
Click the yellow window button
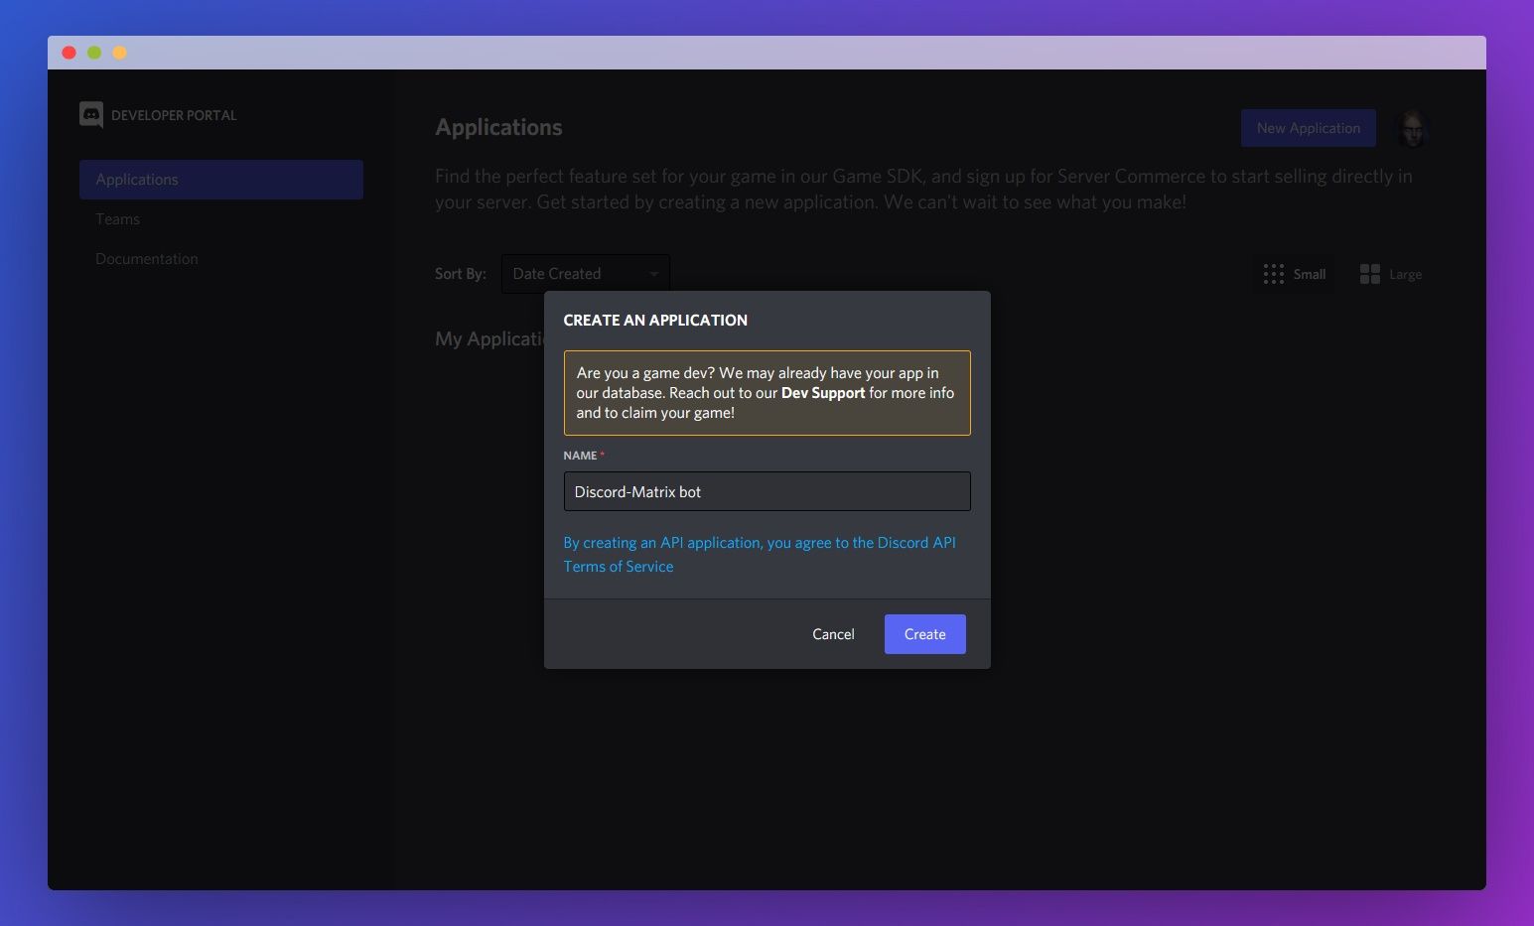coord(119,53)
